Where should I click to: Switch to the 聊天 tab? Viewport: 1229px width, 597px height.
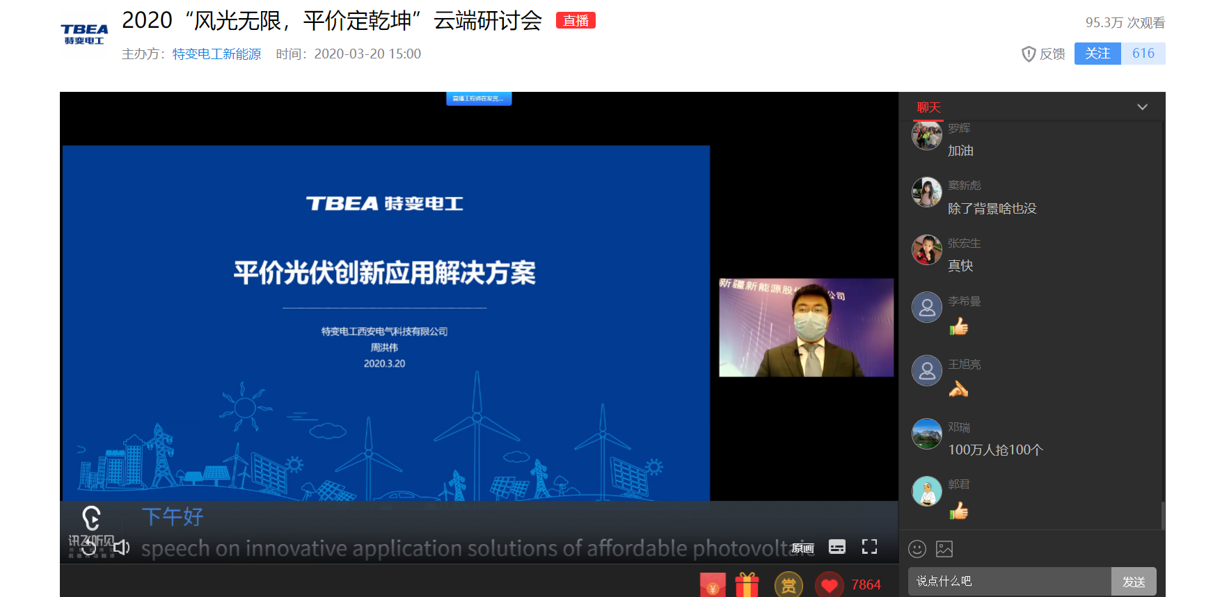tap(928, 107)
